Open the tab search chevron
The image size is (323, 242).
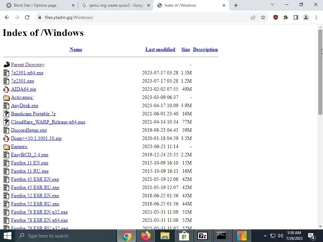click(x=272, y=4)
